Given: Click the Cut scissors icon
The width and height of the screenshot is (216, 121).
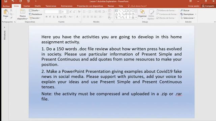Looking at the screenshot, I should coord(11,10).
